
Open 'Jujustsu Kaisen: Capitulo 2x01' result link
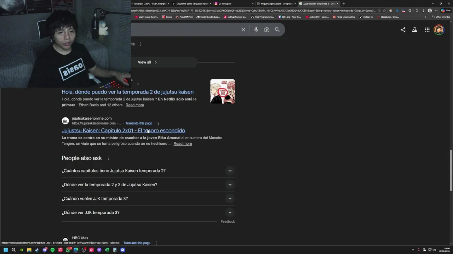click(x=123, y=131)
